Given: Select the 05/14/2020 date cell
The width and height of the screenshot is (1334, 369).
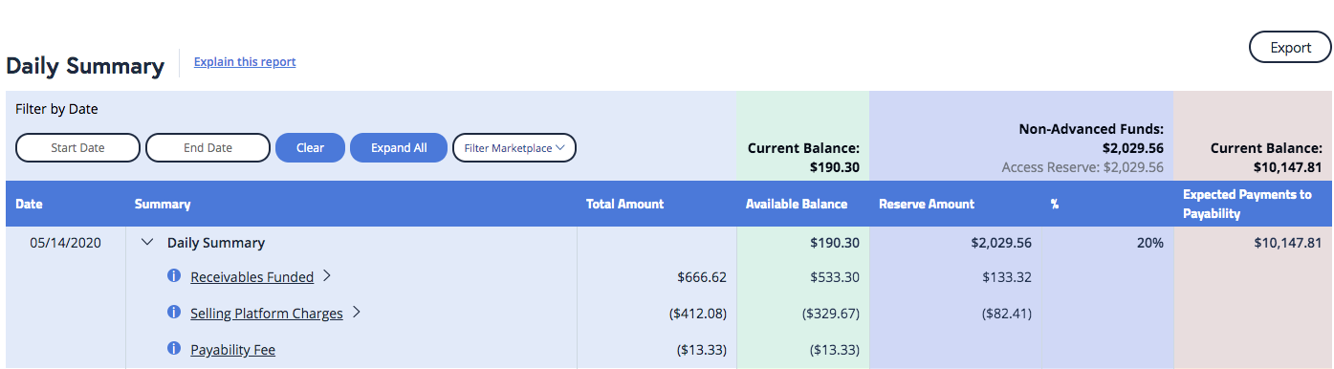Looking at the screenshot, I should click(64, 243).
